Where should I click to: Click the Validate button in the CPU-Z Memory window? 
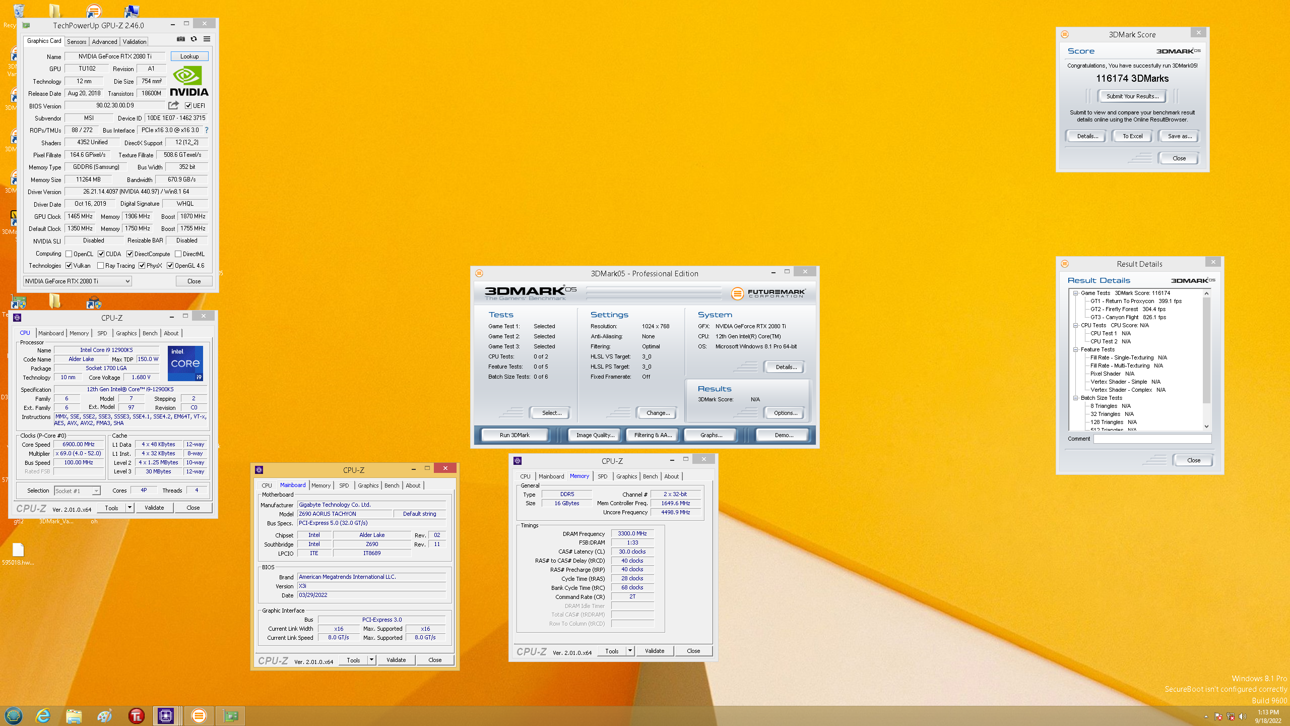pyautogui.click(x=655, y=651)
